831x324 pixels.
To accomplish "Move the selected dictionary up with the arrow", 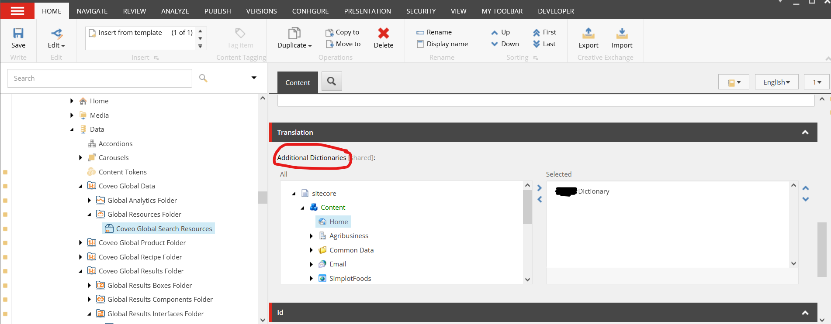I will 806,188.
